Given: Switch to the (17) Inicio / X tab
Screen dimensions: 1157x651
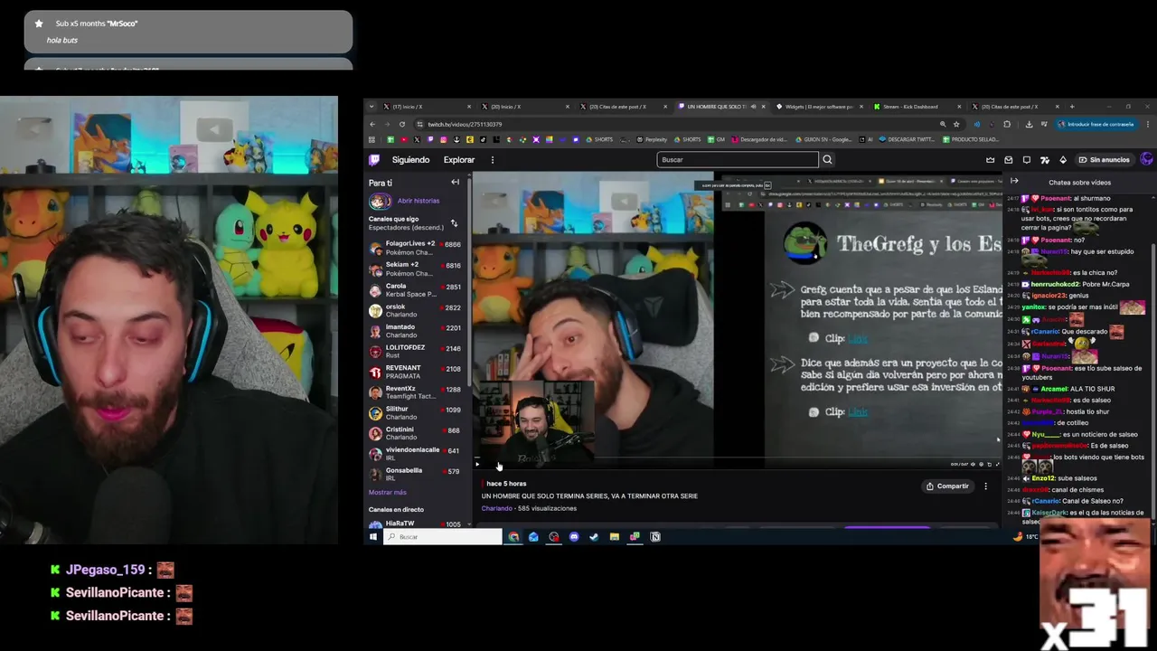Looking at the screenshot, I should click(x=426, y=107).
